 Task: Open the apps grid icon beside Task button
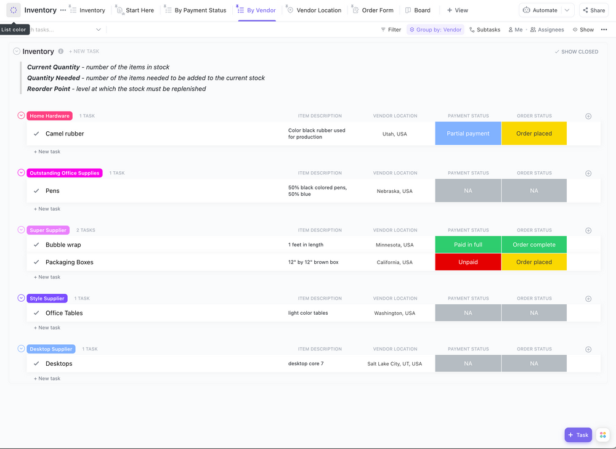[x=602, y=435]
